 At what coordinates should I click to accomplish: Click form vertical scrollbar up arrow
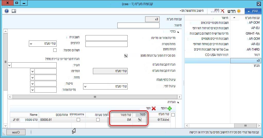pos(6,31)
